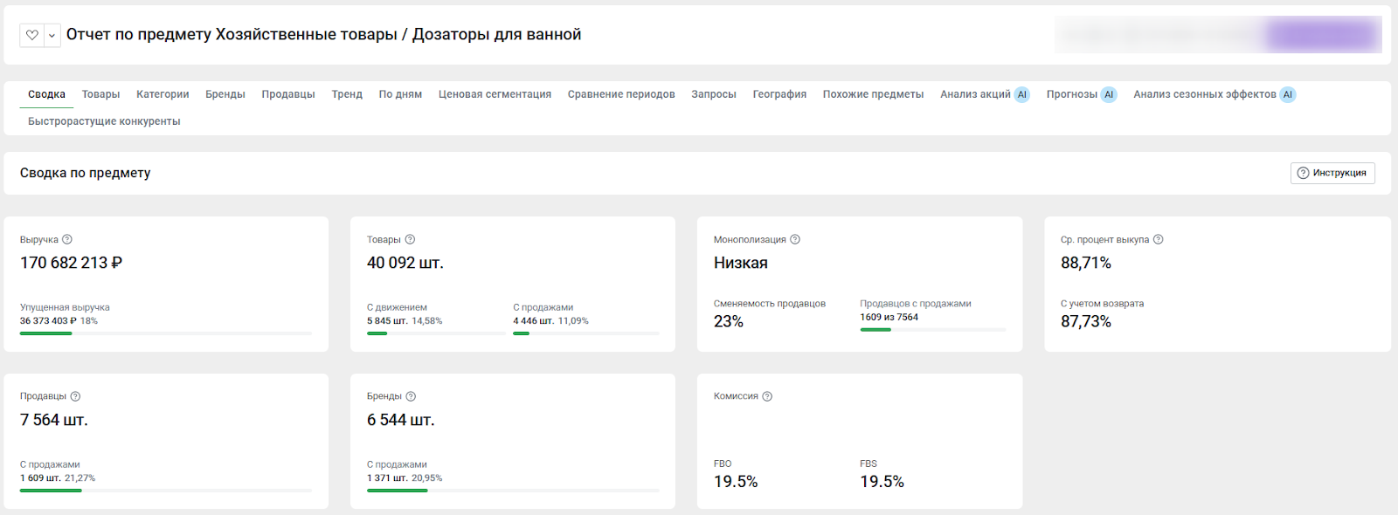Image resolution: width=1398 pixels, height=515 pixels.
Task: Open help icon next to Выручка
Action: pos(67,239)
